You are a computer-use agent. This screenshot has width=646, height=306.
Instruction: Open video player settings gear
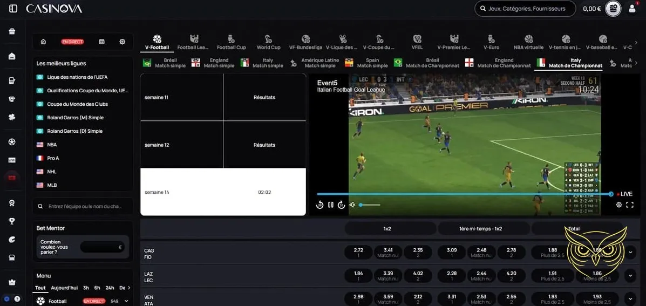tap(619, 205)
